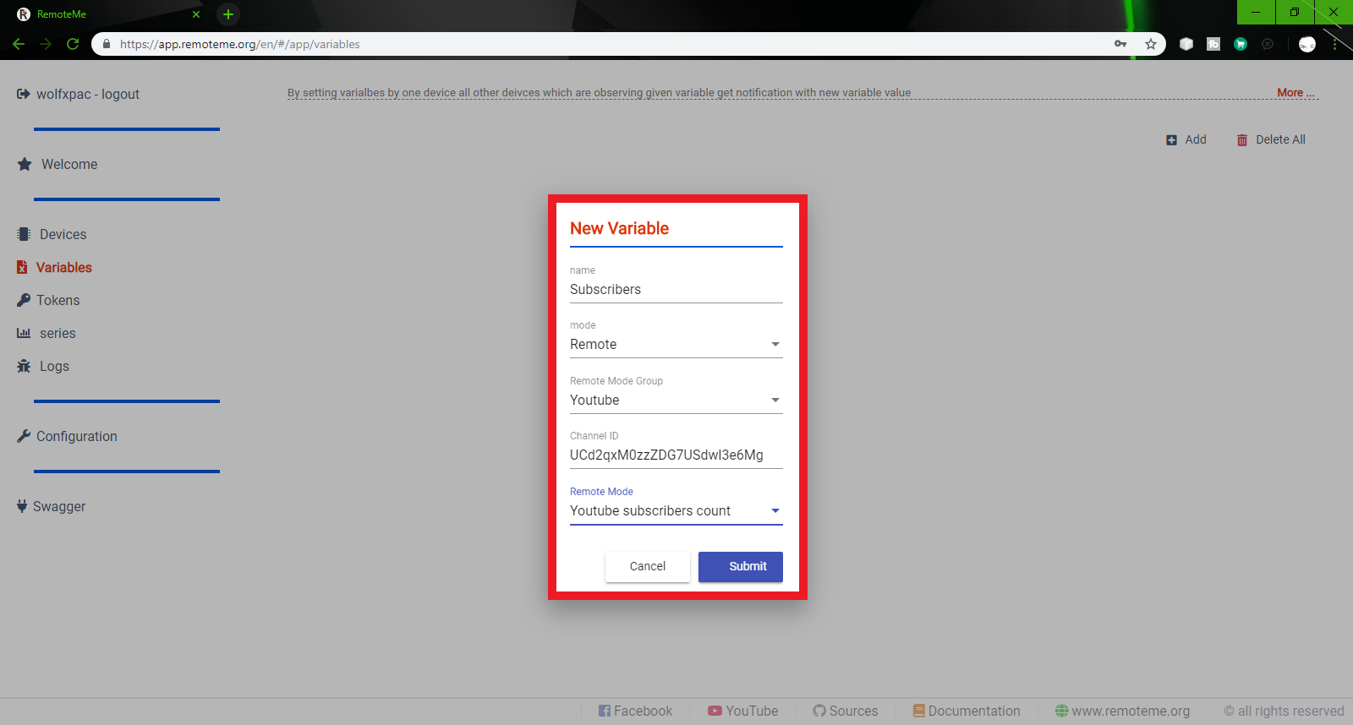
Task: Open Logs in the sidebar menu
Action: pos(54,366)
